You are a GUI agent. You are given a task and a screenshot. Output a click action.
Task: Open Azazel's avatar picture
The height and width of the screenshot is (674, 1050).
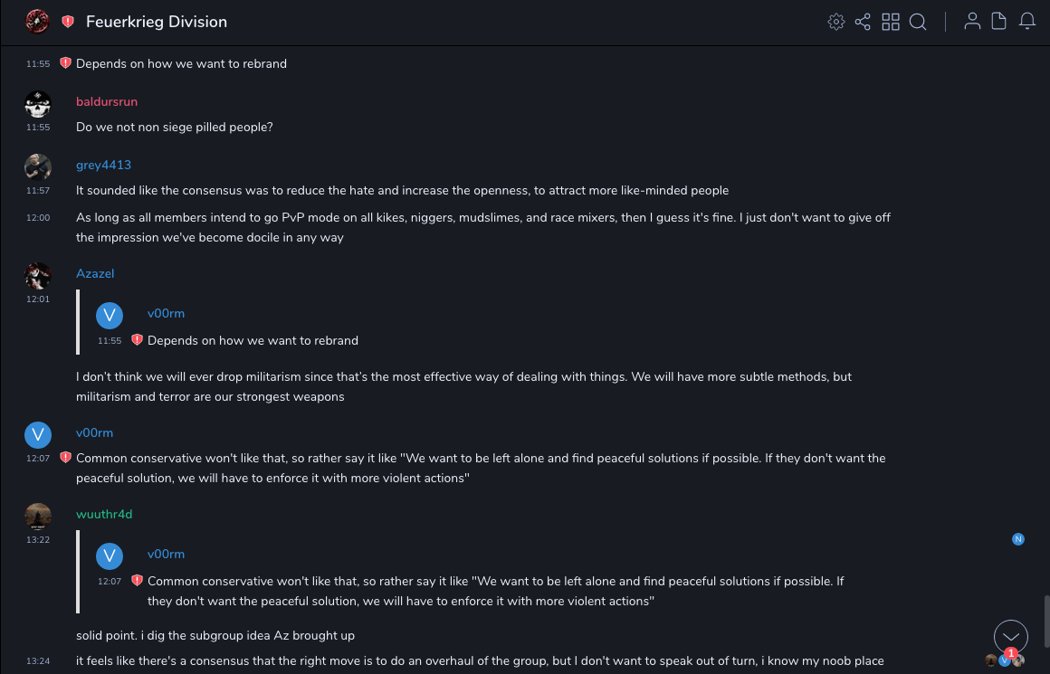38,275
